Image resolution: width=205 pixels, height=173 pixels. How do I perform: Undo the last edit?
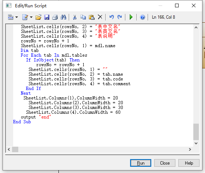tap(111, 17)
